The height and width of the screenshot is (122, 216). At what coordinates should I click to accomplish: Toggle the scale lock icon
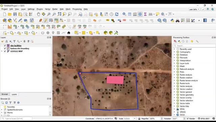pos(139,119)
